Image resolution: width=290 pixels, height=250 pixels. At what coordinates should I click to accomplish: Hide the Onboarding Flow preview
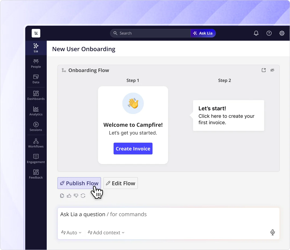pyautogui.click(x=272, y=70)
